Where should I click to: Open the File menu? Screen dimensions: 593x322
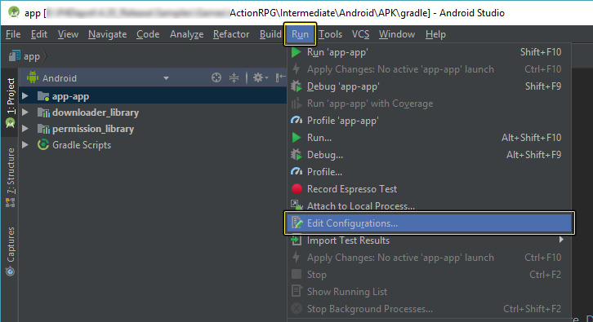(x=13, y=34)
